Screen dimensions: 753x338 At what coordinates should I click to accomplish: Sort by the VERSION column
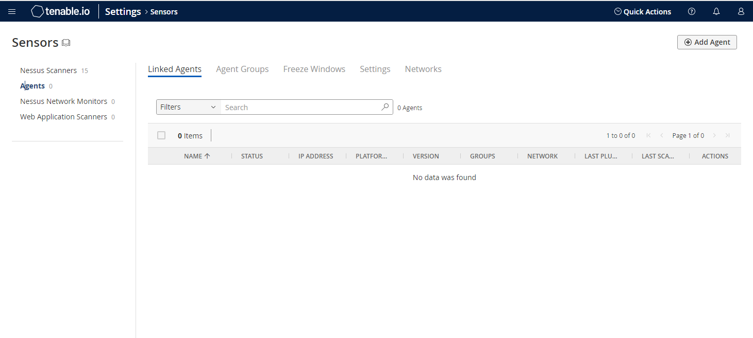click(x=426, y=156)
